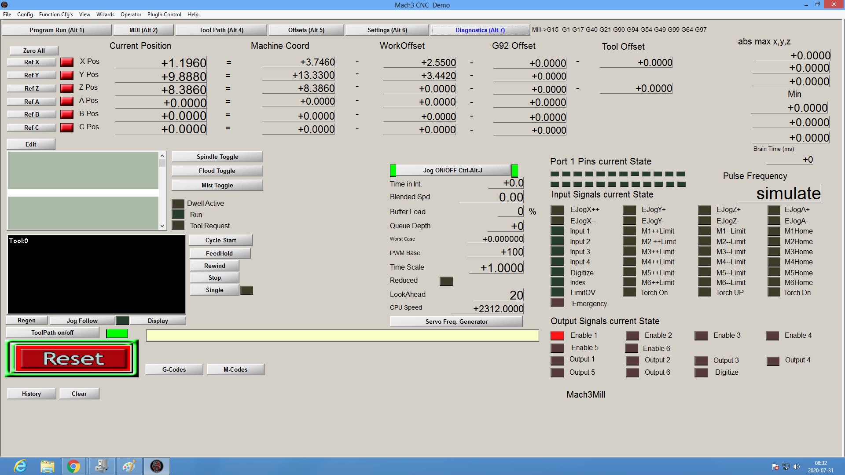The width and height of the screenshot is (845, 475).
Task: Click the red LED next to Ref X
Action: pos(67,62)
